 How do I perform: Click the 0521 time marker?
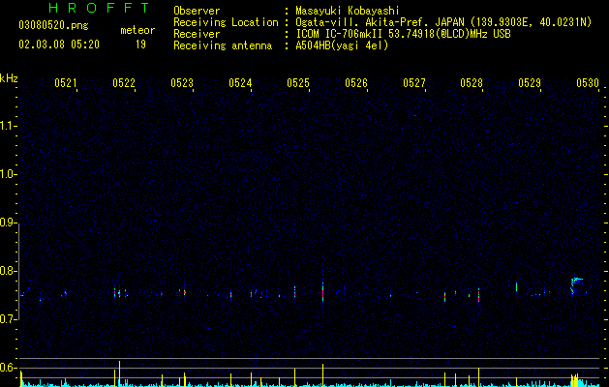[66, 82]
